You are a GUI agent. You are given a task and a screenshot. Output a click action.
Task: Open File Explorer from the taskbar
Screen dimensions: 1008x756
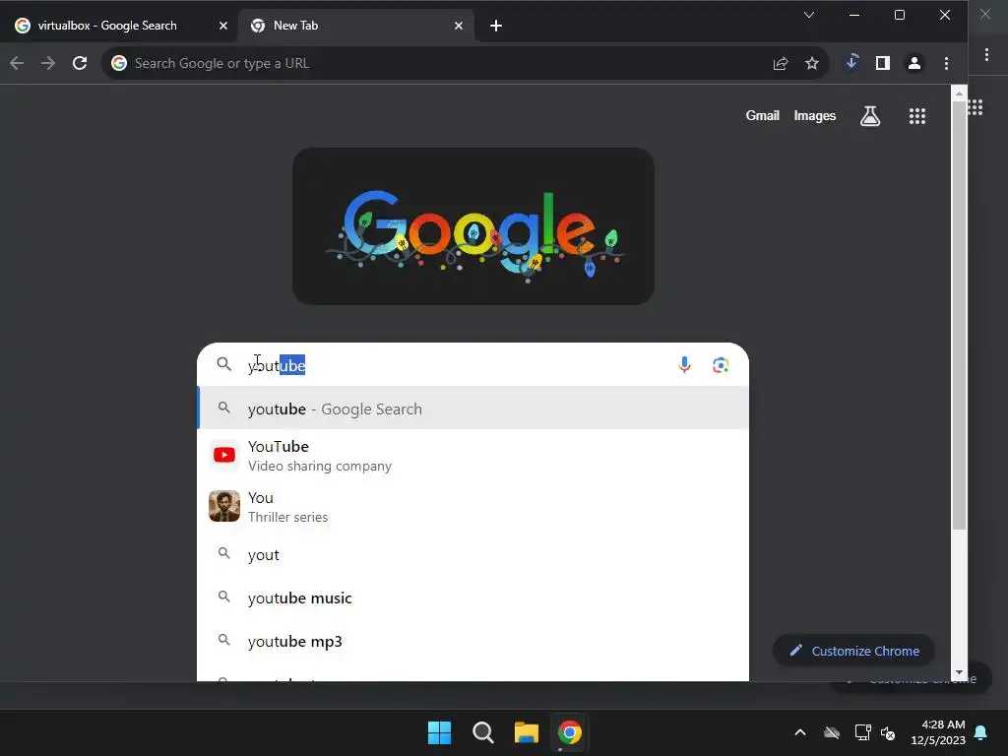pos(526,732)
